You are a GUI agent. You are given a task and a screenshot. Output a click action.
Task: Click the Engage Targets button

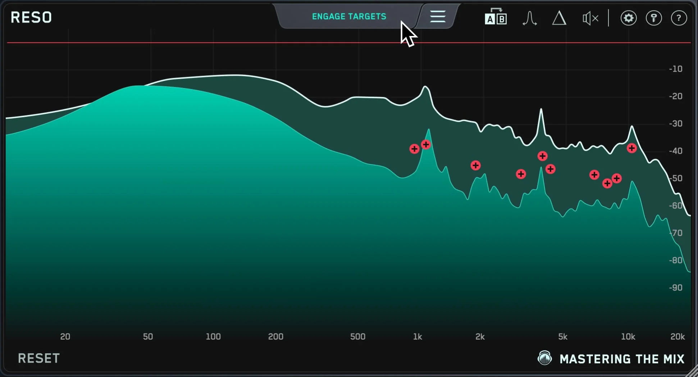[349, 17]
